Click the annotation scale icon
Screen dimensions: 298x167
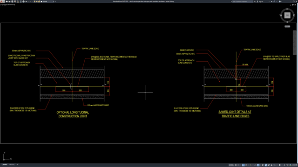tap(271, 165)
